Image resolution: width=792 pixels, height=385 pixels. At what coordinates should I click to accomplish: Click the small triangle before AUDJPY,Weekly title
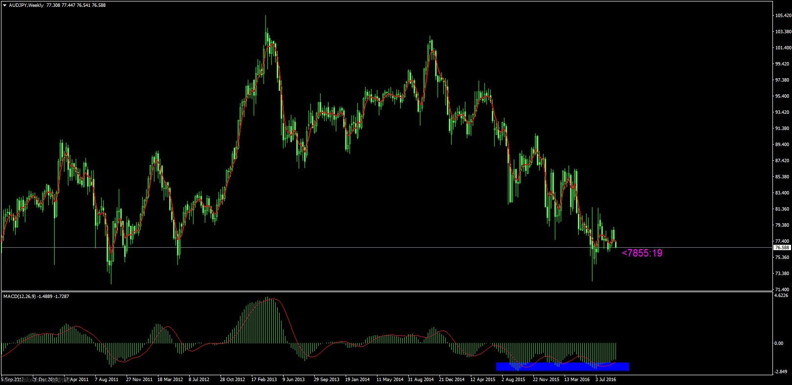point(5,5)
